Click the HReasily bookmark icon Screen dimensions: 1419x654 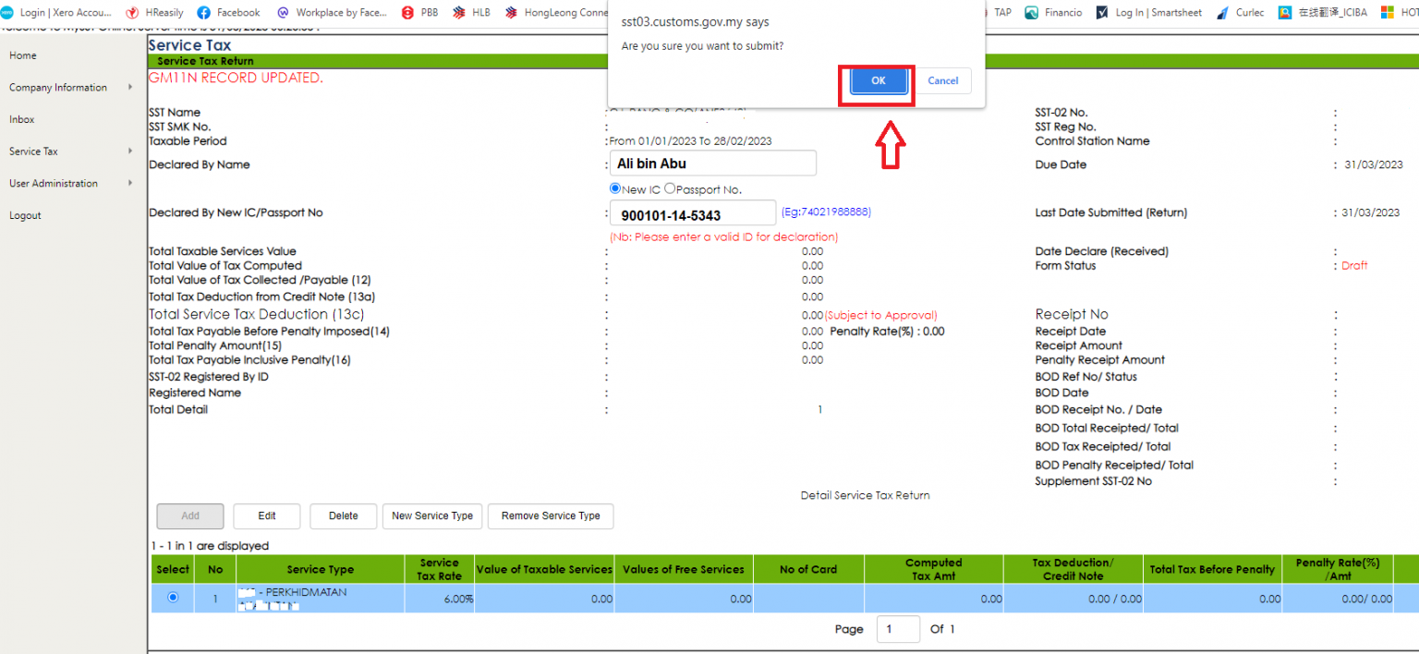point(132,13)
